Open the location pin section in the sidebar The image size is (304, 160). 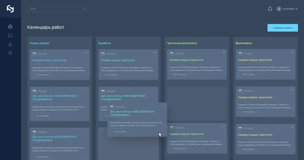point(10,53)
